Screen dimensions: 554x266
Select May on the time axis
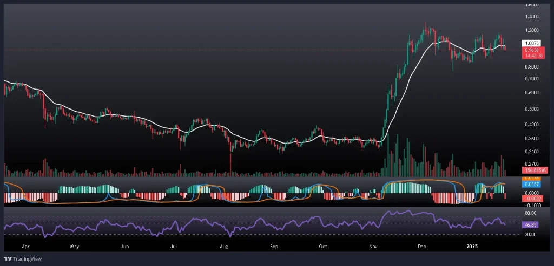75,245
